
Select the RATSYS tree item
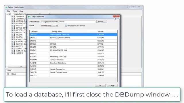(19, 46)
